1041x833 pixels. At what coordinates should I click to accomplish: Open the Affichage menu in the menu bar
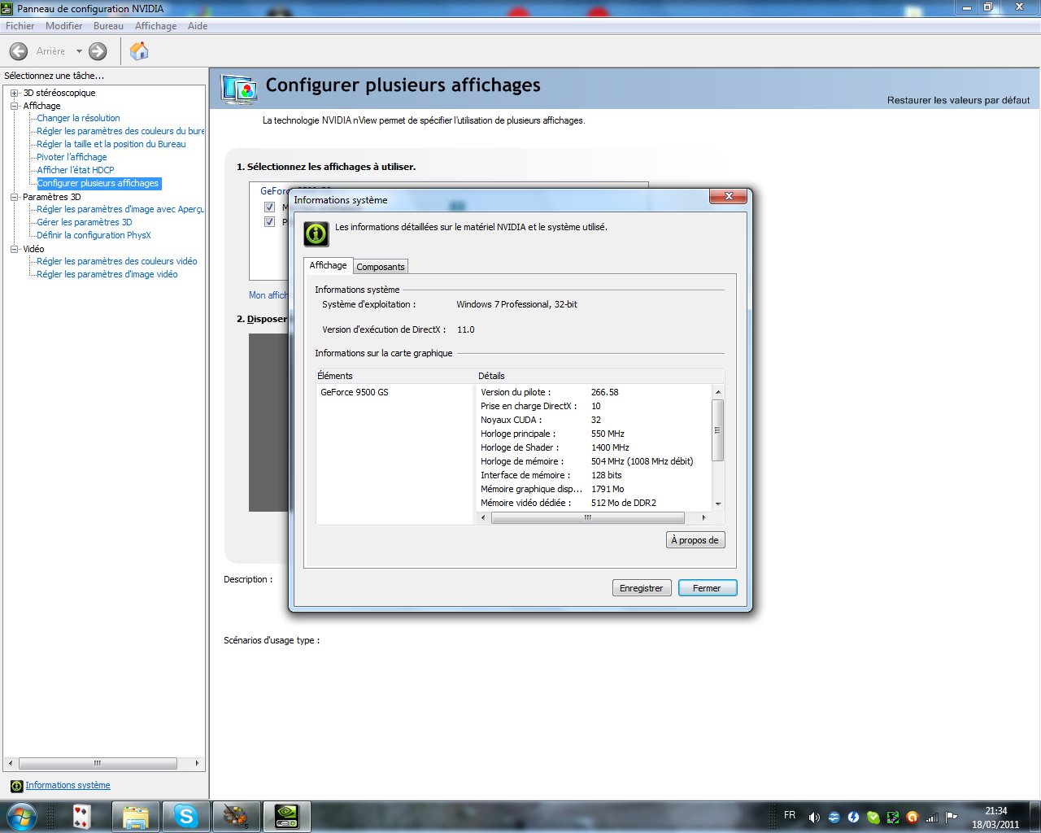[155, 26]
